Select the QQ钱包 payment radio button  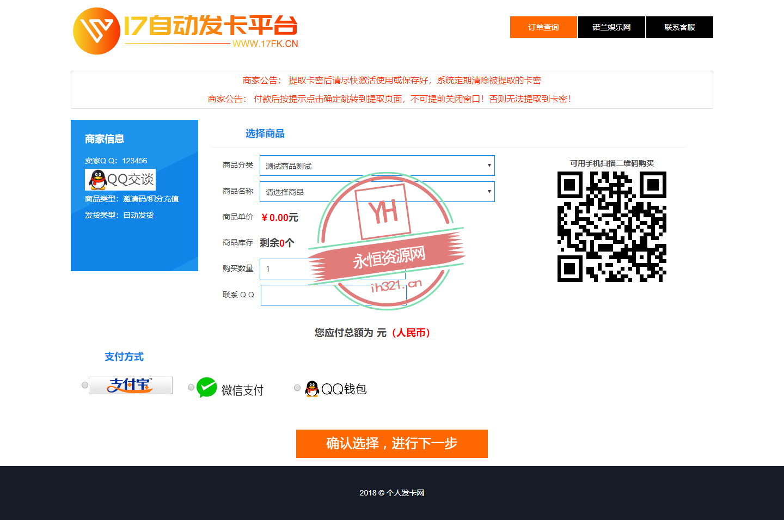pos(297,387)
